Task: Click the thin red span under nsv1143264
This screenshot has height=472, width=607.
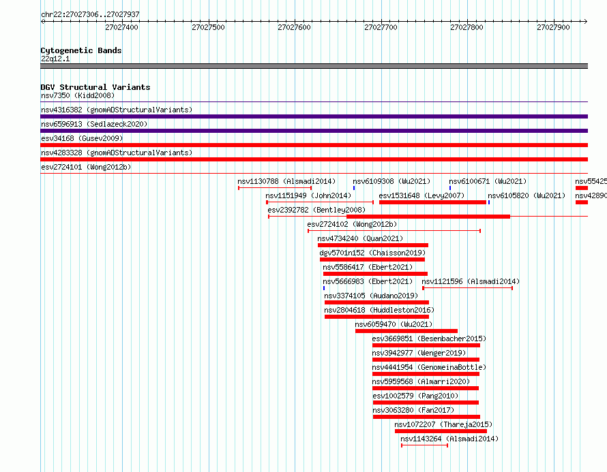Action: click(x=425, y=445)
